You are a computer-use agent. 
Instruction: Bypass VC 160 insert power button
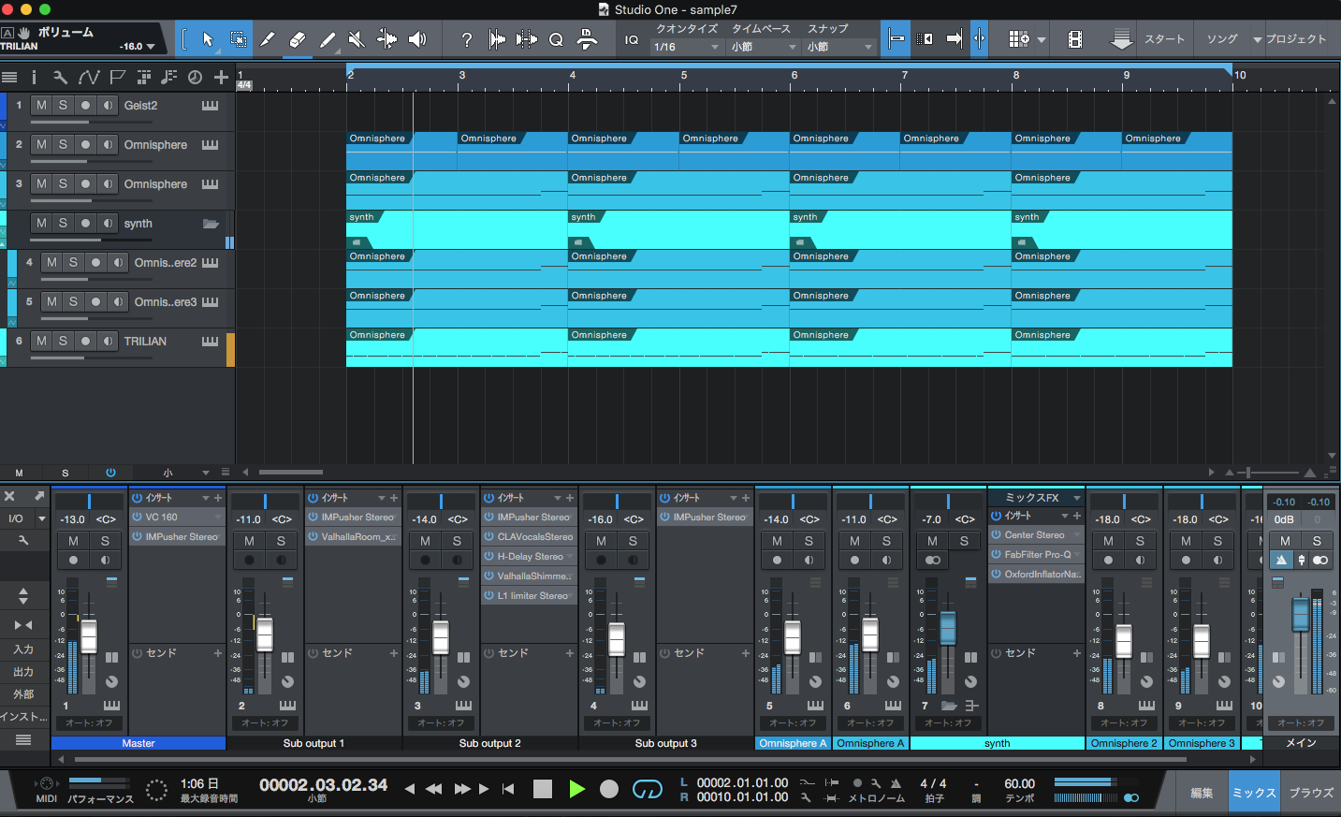(137, 517)
